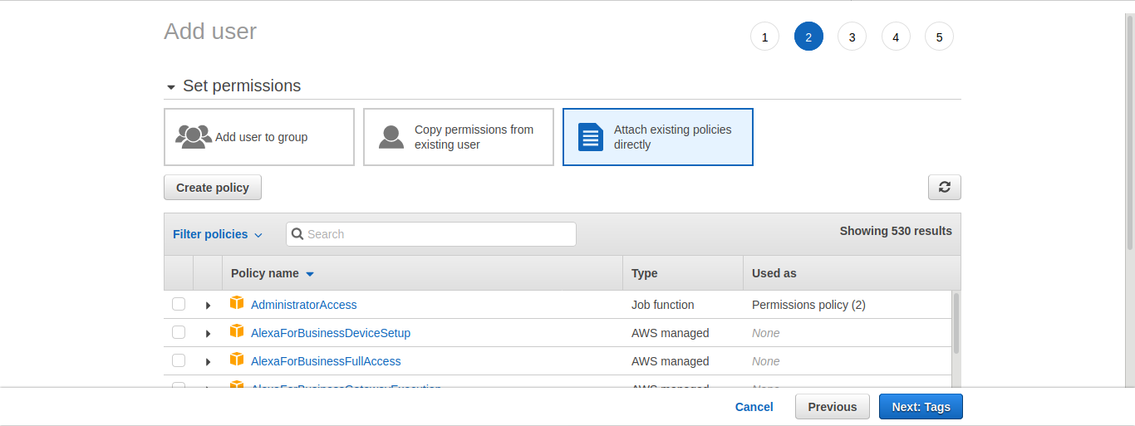This screenshot has height=426, width=1135.
Task: Click the search magnifier icon
Action: [x=297, y=234]
